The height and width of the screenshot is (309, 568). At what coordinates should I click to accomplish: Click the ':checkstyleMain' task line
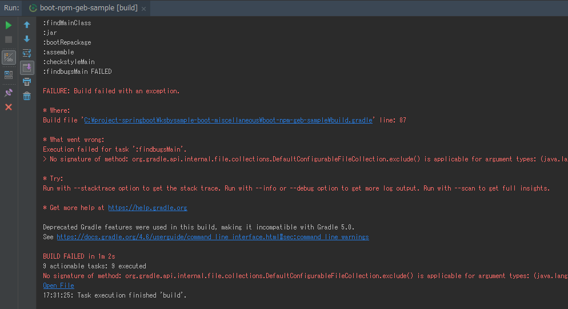[x=69, y=62]
